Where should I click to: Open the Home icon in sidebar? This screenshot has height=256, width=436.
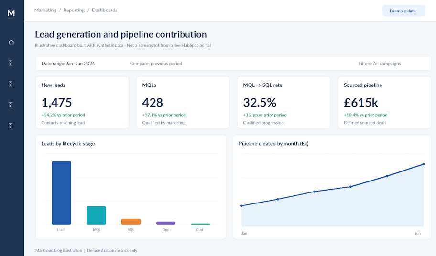pos(11,42)
